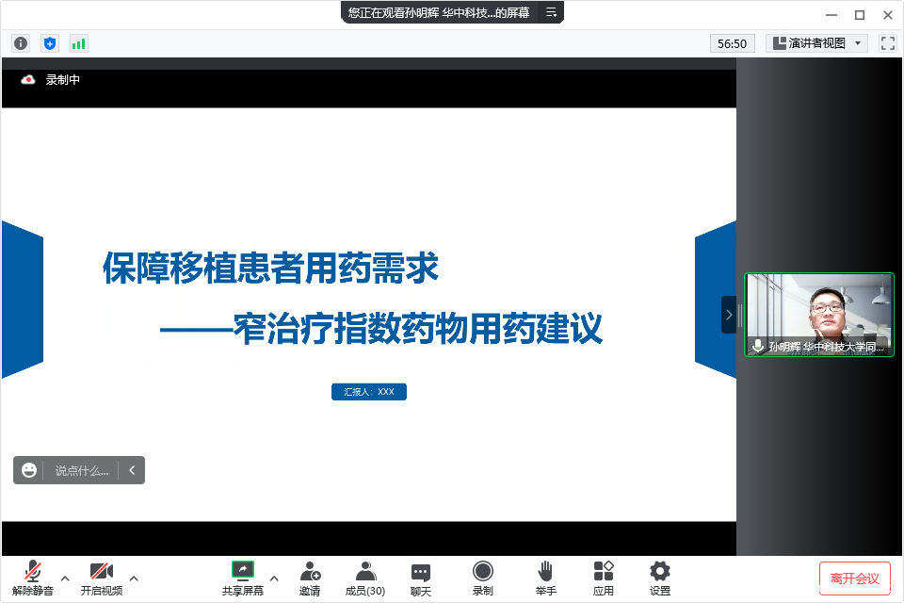Image resolution: width=904 pixels, height=603 pixels.
Task: Raise hand with 举手 icon
Action: point(545,578)
